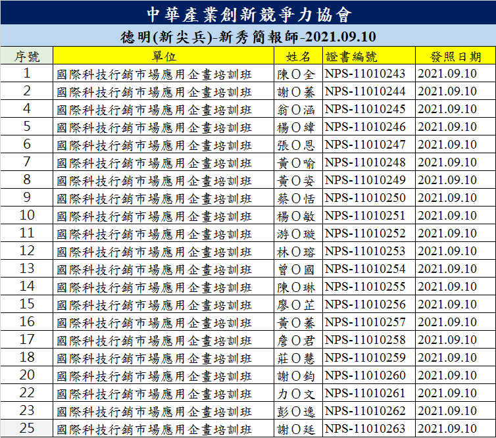Select the name cell 謝○鈞

[x=297, y=376]
